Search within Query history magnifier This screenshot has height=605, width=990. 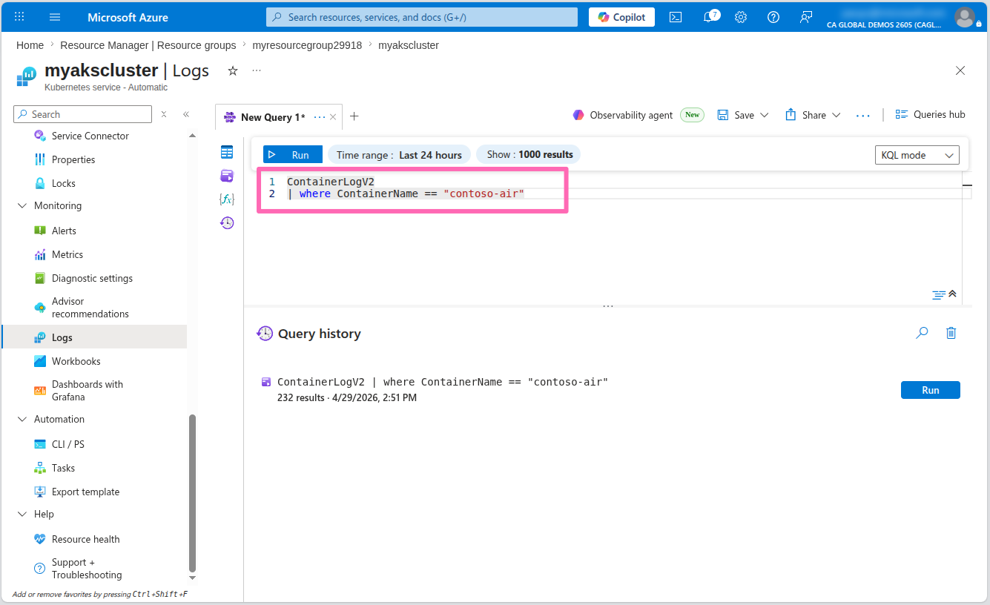pos(922,334)
